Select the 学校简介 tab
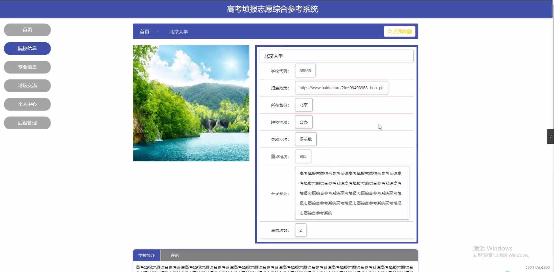 pyautogui.click(x=147, y=255)
